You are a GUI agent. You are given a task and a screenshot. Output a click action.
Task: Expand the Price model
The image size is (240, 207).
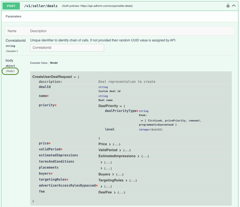point(110,144)
